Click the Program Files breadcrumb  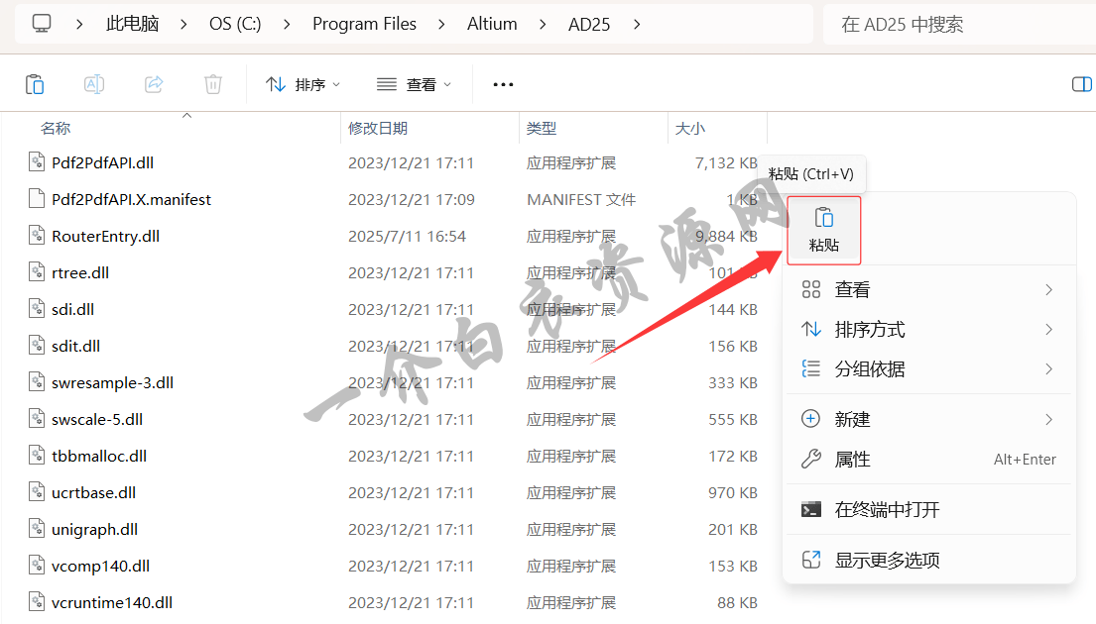tap(364, 24)
